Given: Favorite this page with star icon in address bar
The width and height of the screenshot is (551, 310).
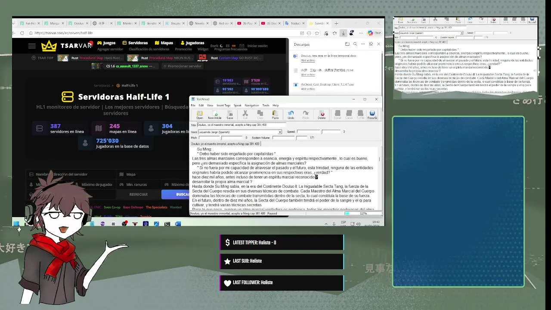Looking at the screenshot, I should [317, 33].
